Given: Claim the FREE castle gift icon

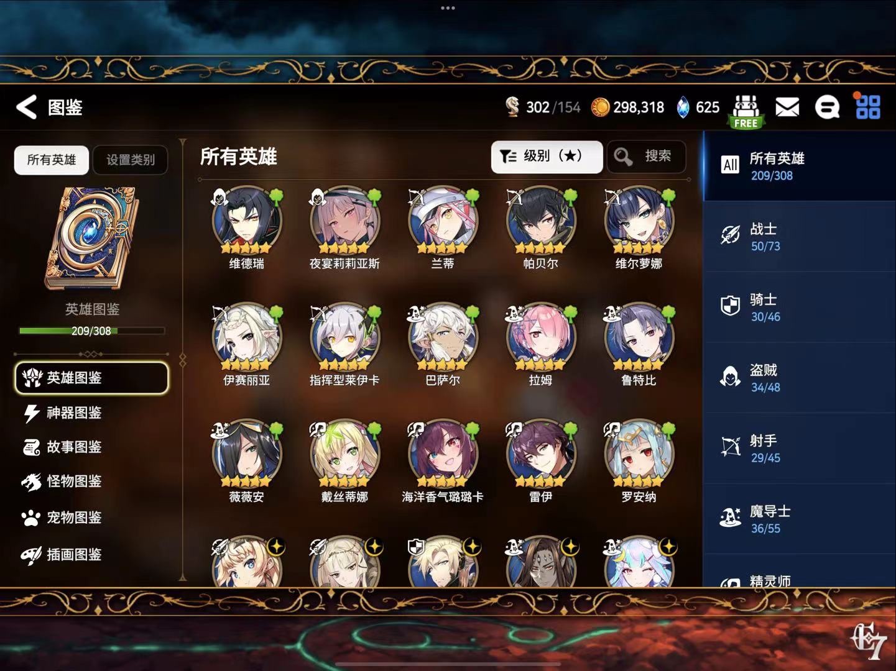Looking at the screenshot, I should point(746,111).
